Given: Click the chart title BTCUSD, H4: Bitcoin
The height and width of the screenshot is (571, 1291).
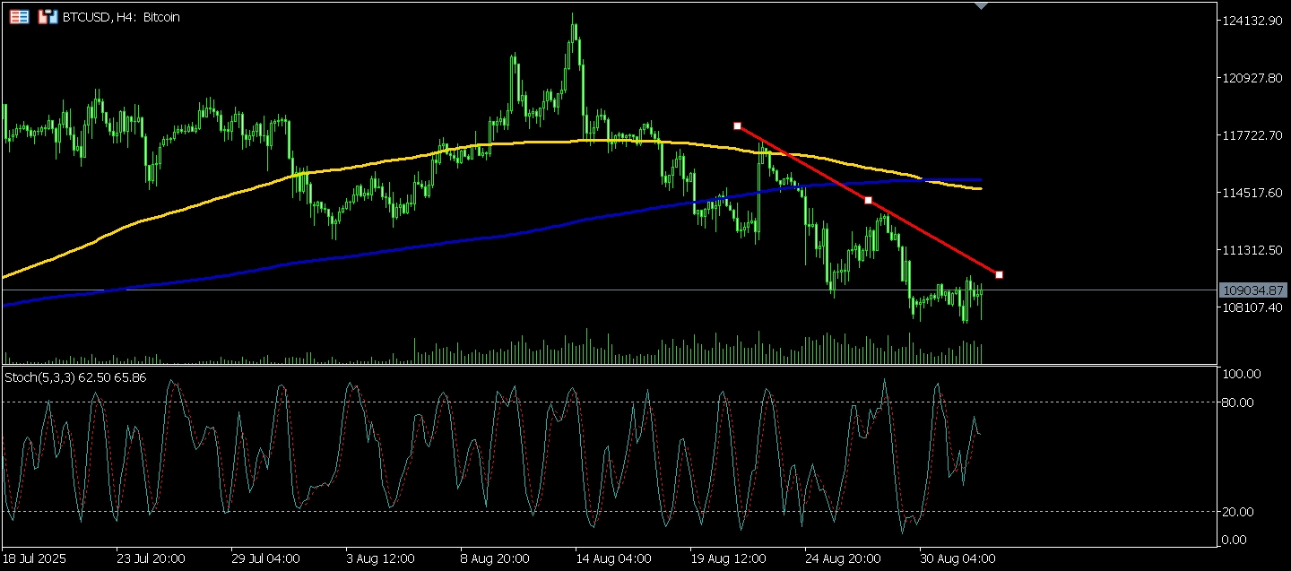Looking at the screenshot, I should click(121, 17).
